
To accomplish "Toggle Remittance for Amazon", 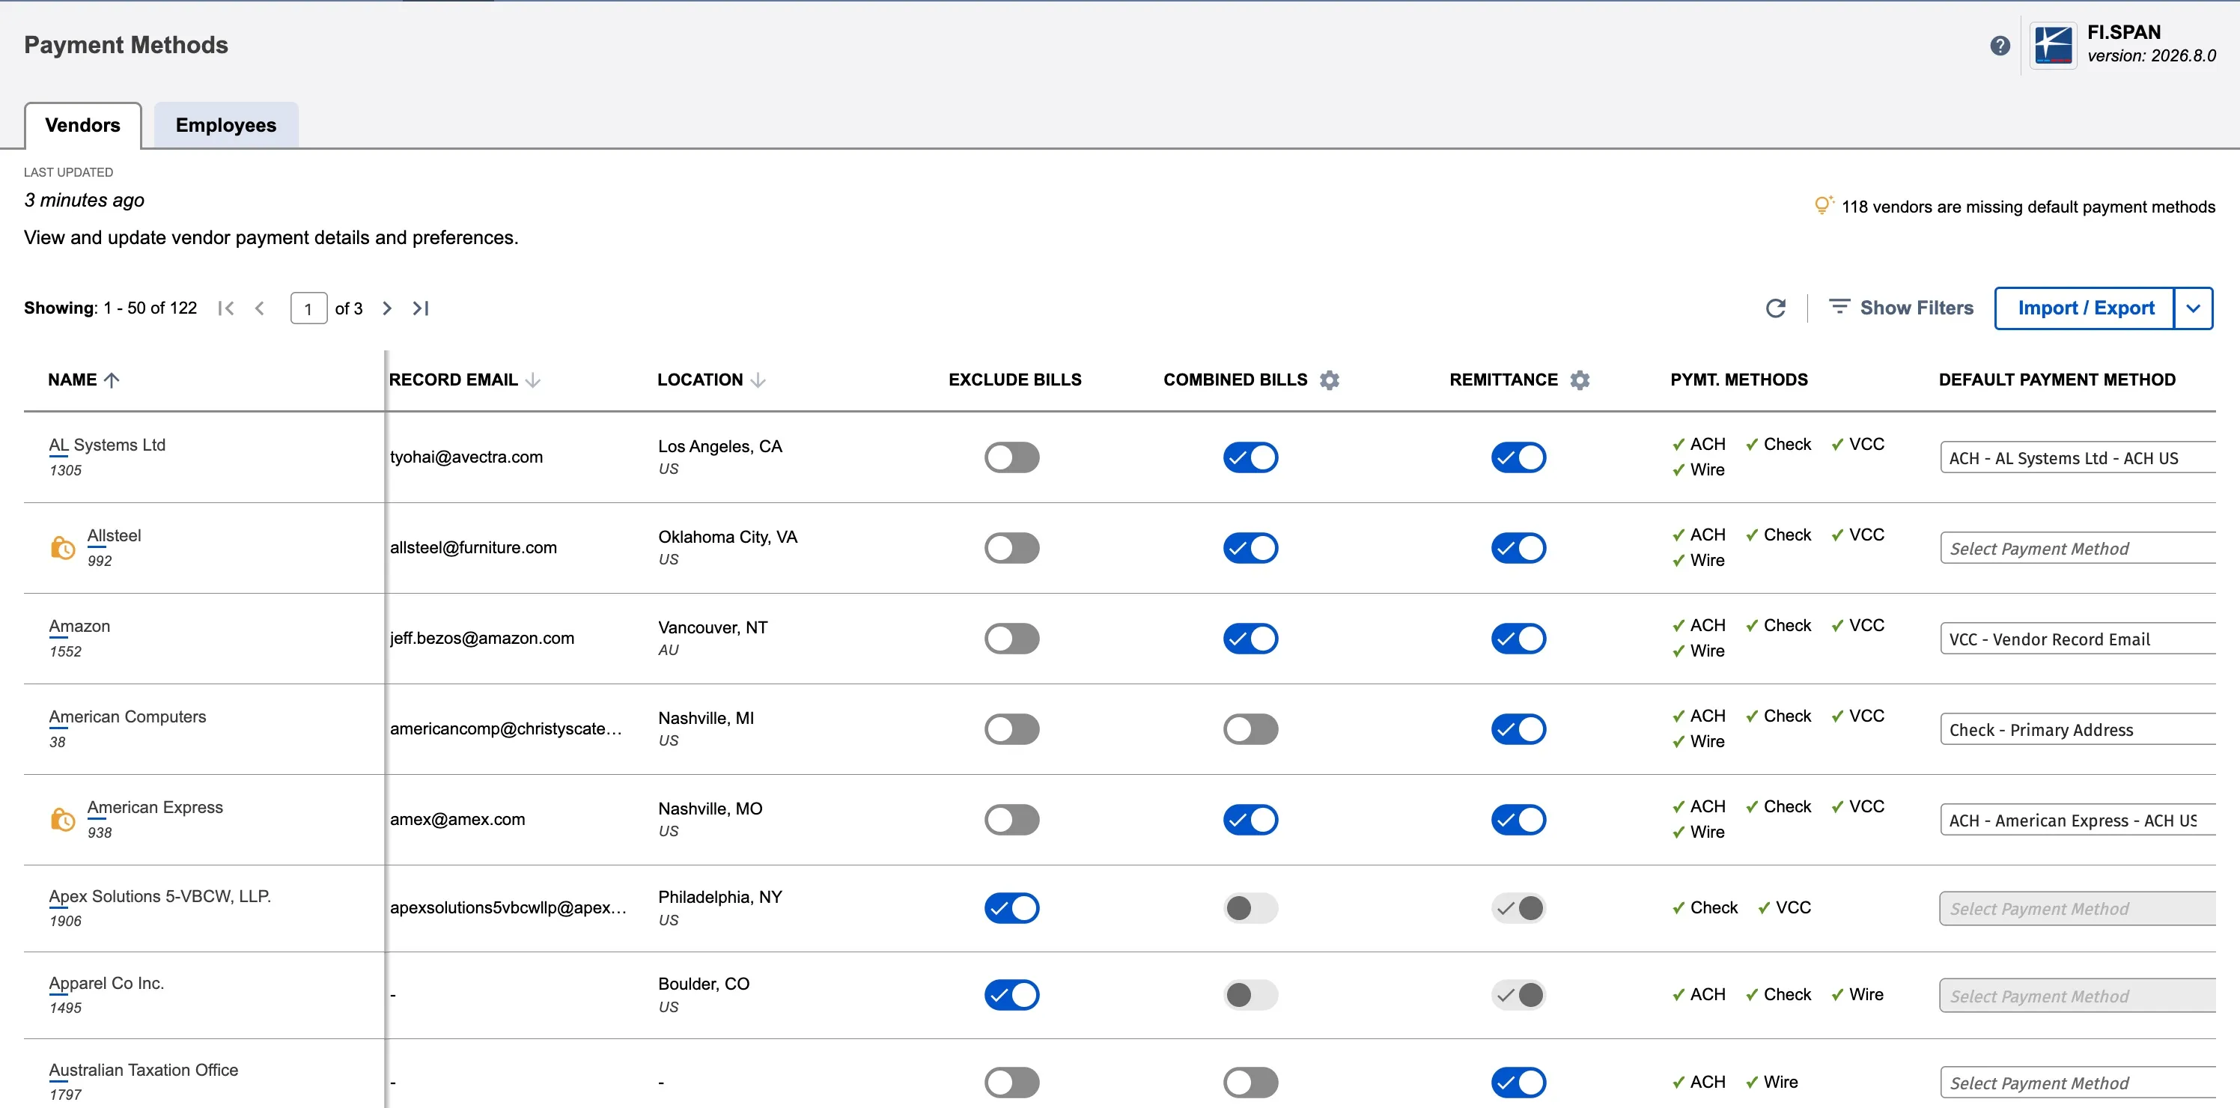I will pos(1518,639).
